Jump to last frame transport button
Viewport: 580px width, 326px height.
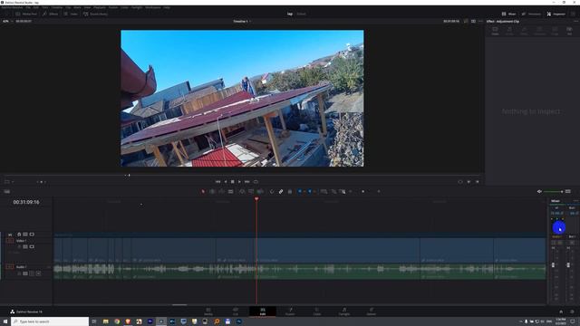pyautogui.click(x=247, y=182)
